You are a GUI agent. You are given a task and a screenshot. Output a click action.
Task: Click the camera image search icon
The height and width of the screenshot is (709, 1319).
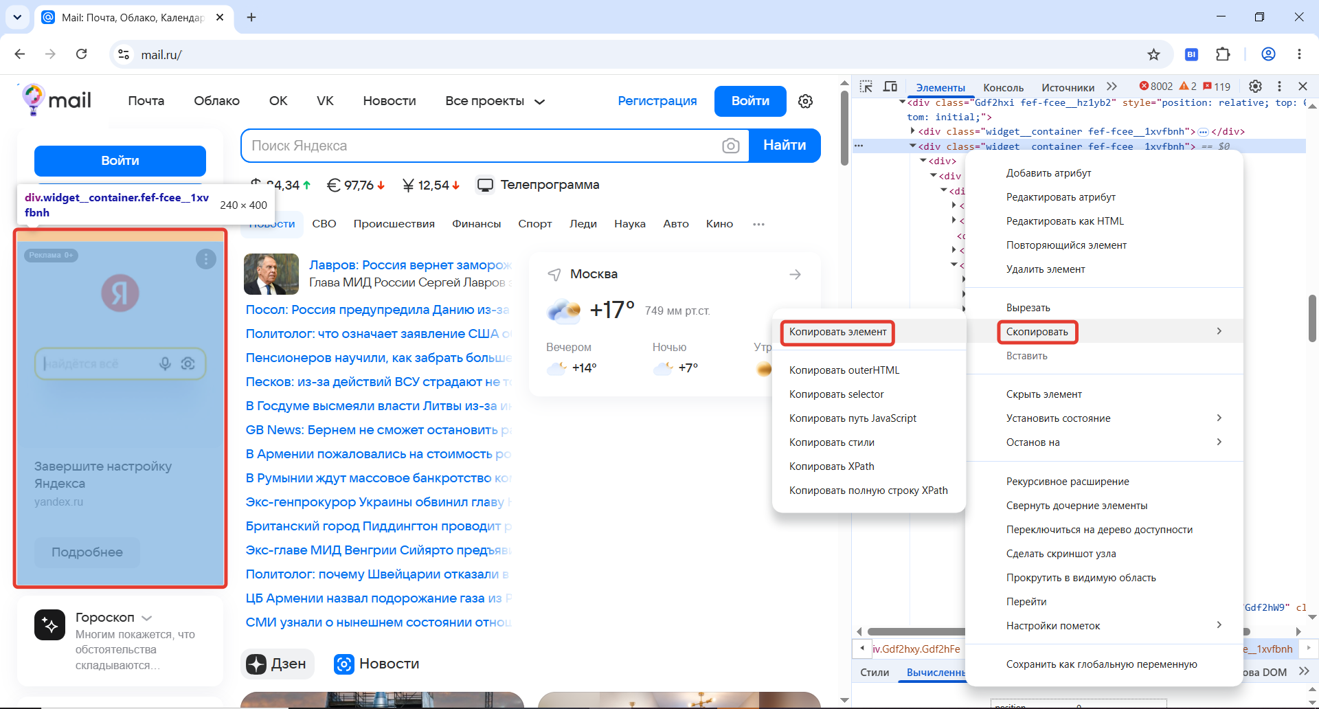pyautogui.click(x=731, y=146)
